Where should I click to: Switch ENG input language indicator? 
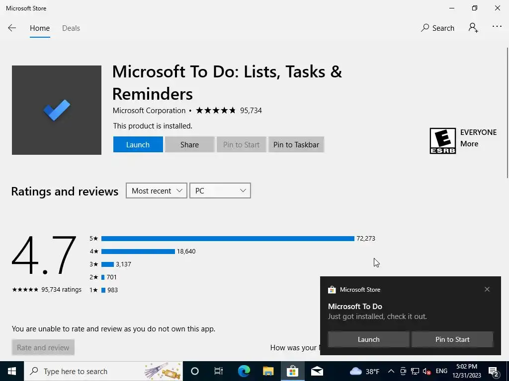click(441, 371)
